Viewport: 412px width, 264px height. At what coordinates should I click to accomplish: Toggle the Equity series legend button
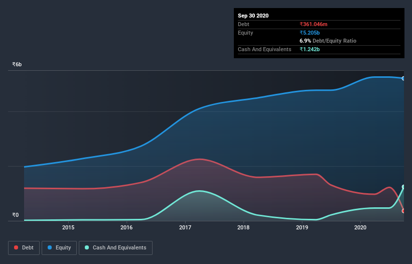coord(59,248)
